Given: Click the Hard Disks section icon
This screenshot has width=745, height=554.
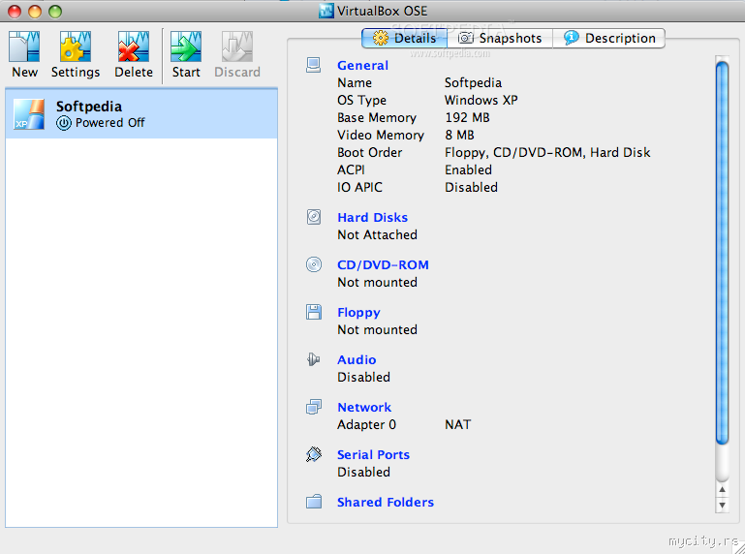Looking at the screenshot, I should coord(314,217).
